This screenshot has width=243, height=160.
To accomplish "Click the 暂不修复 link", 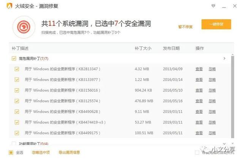I will pyautogui.click(x=185, y=27).
